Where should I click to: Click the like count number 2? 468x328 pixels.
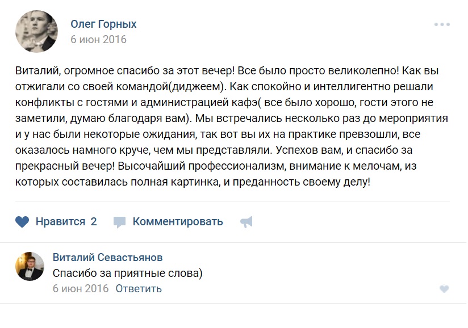(94, 222)
